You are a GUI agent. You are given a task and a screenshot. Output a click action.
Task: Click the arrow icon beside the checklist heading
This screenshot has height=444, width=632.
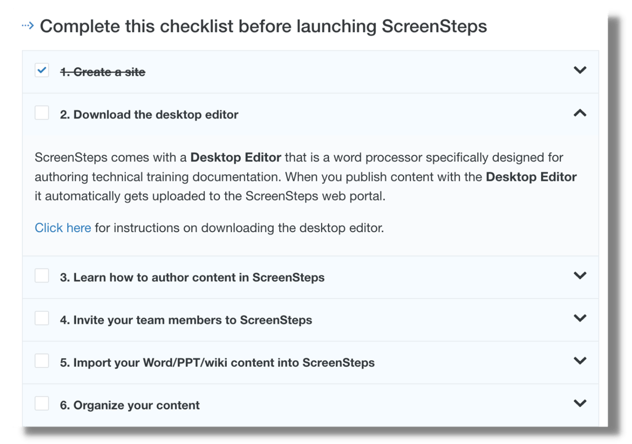point(28,25)
